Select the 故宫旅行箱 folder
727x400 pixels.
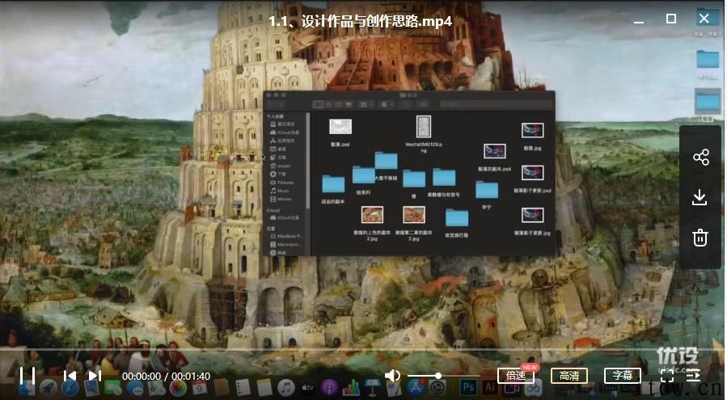coord(457,218)
